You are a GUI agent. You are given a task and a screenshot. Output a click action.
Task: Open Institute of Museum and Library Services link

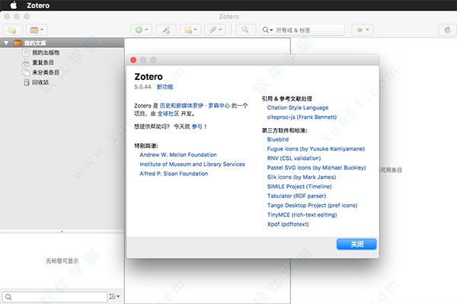193,164
